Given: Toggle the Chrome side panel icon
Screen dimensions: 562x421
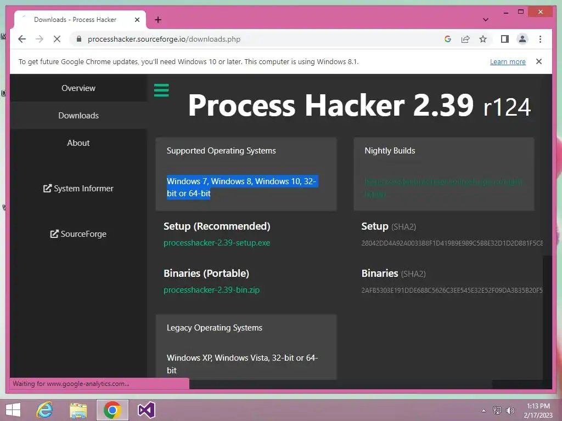Looking at the screenshot, I should [505, 39].
